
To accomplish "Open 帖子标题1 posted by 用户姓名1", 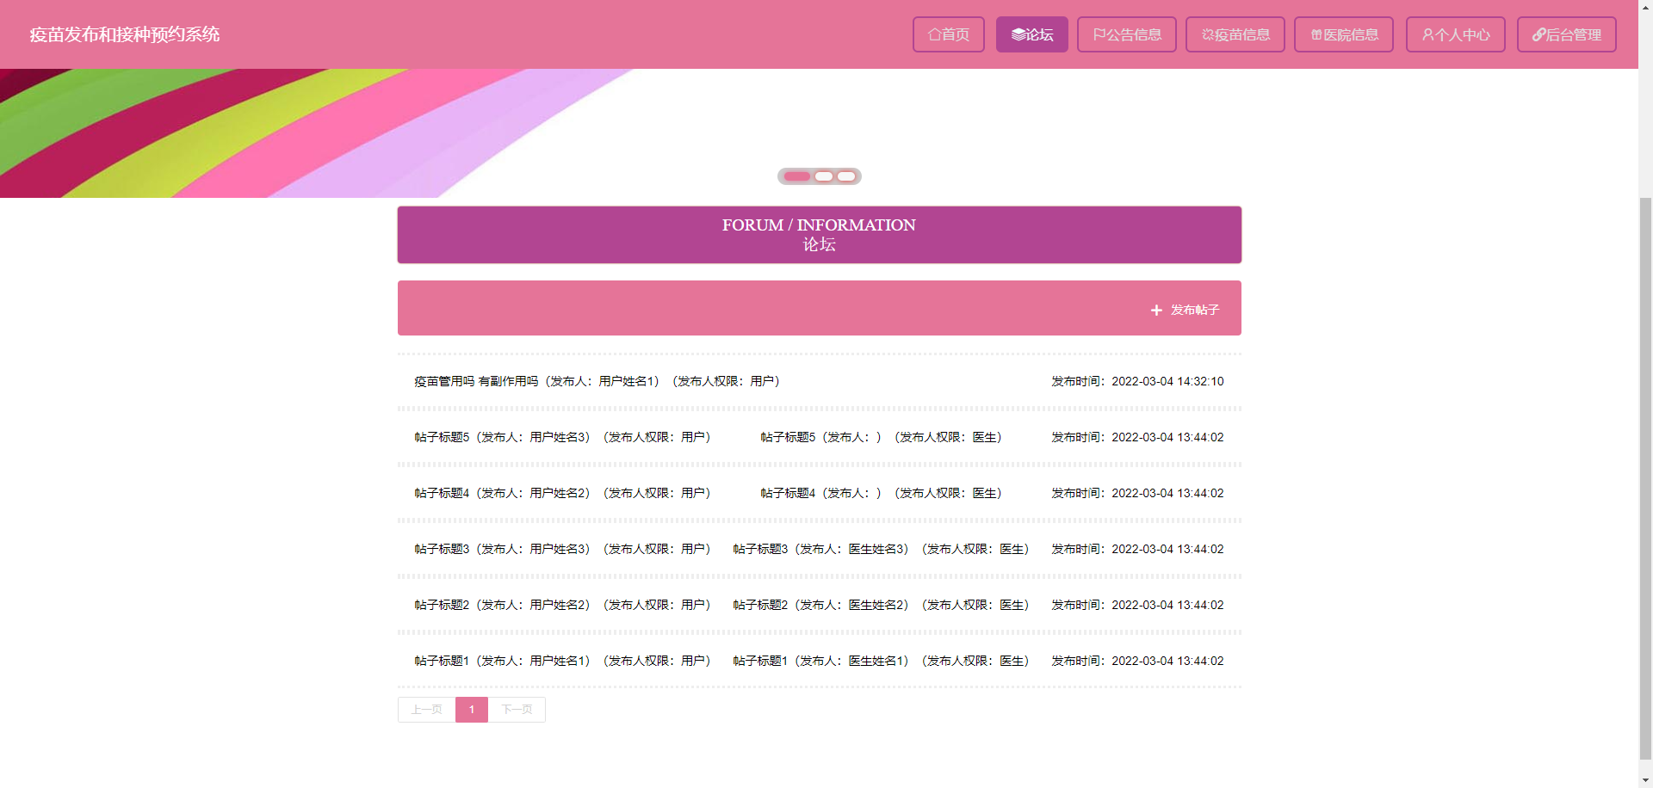I will click(x=562, y=661).
